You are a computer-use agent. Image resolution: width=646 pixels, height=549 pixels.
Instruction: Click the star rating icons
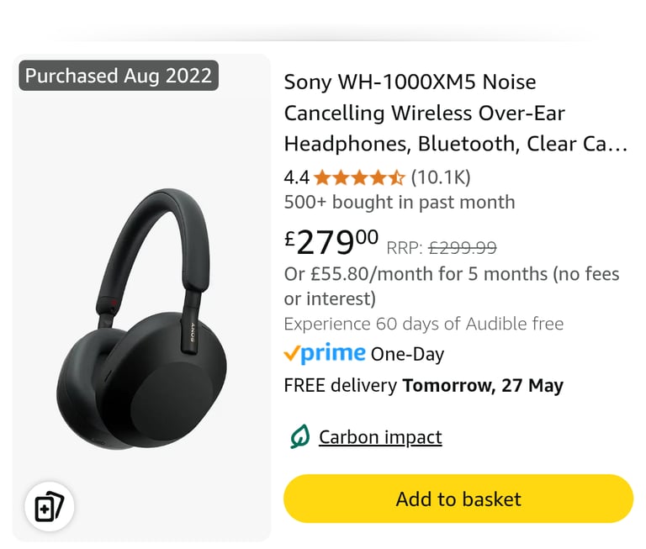coord(359,178)
